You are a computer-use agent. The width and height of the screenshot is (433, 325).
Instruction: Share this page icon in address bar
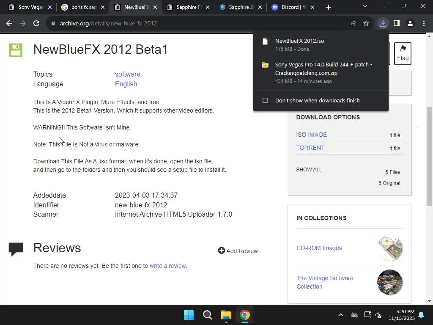[x=353, y=24]
